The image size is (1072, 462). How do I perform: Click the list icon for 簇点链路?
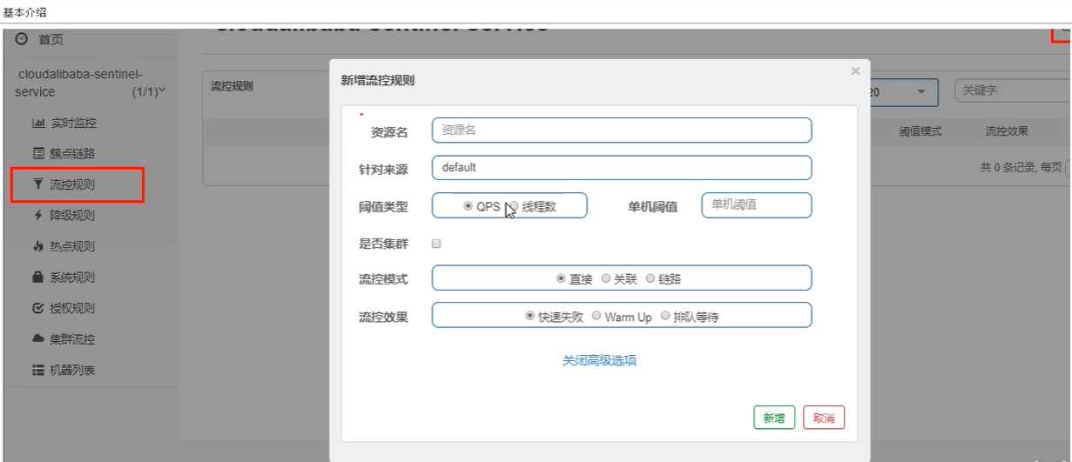point(38,154)
